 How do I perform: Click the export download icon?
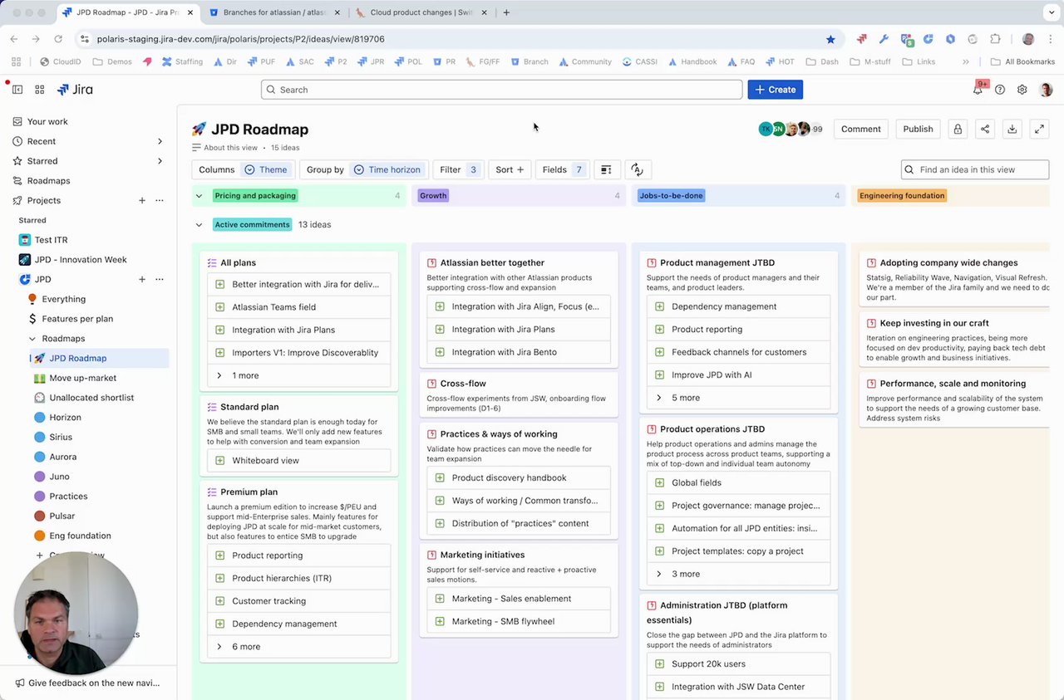1012,129
